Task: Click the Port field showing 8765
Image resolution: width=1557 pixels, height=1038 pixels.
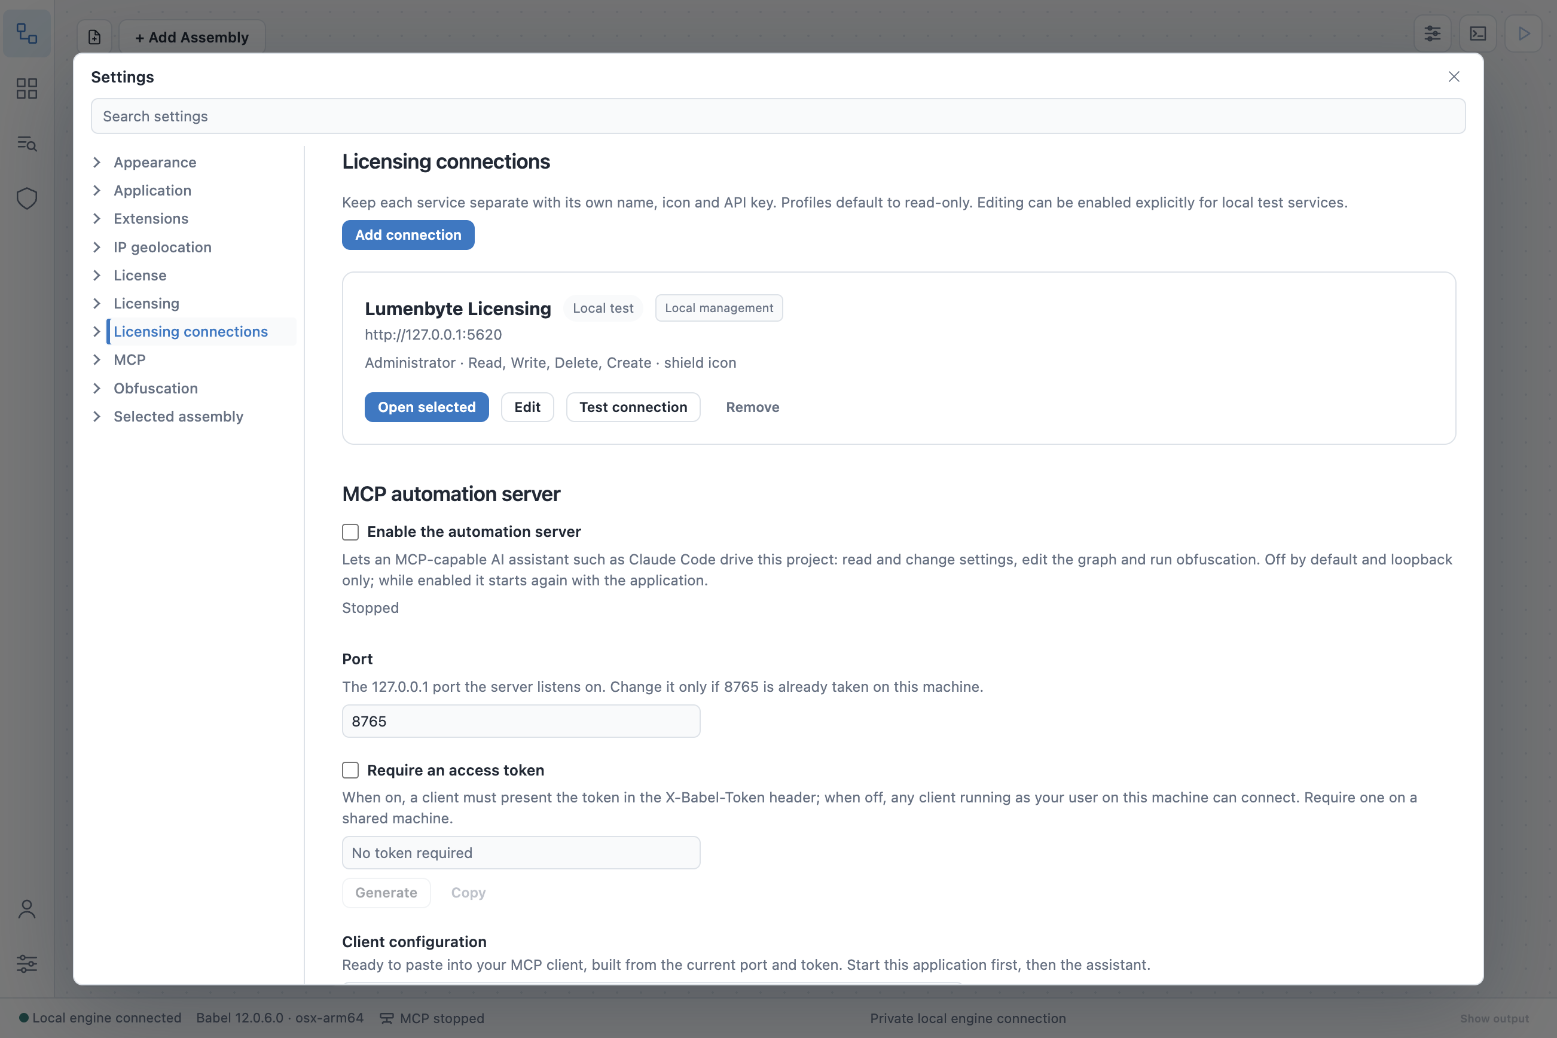Action: 521,721
